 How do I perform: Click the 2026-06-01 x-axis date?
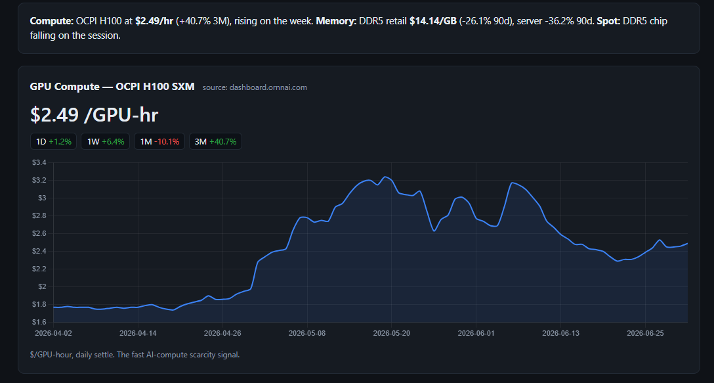coord(476,333)
